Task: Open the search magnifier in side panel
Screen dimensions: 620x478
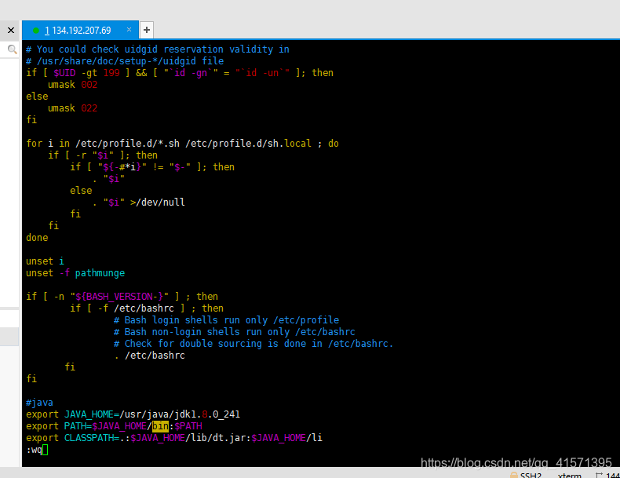Action: point(13,49)
